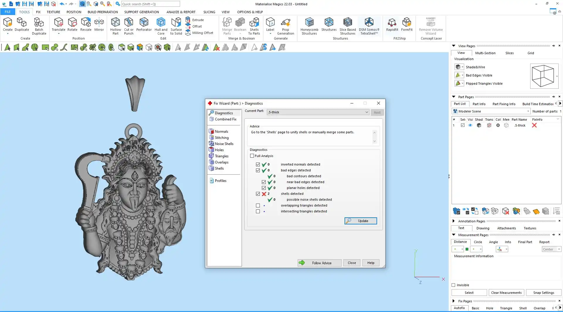Image resolution: width=563 pixels, height=312 pixels.
Task: Click the Follow Advice button
Action: [x=319, y=263]
